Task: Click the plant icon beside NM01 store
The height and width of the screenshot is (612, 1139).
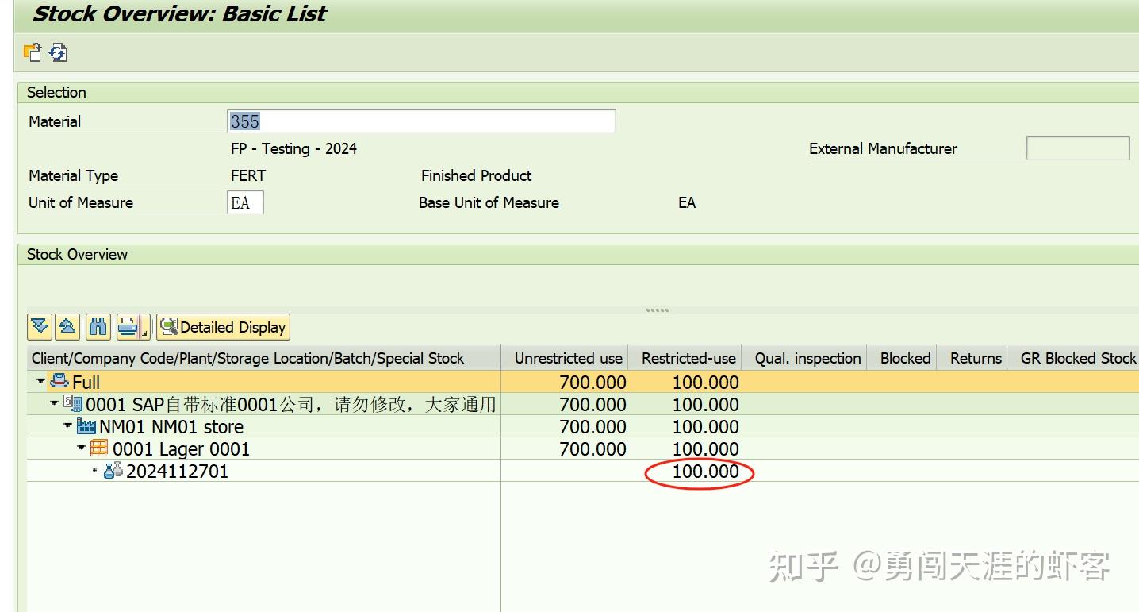Action: click(x=86, y=425)
